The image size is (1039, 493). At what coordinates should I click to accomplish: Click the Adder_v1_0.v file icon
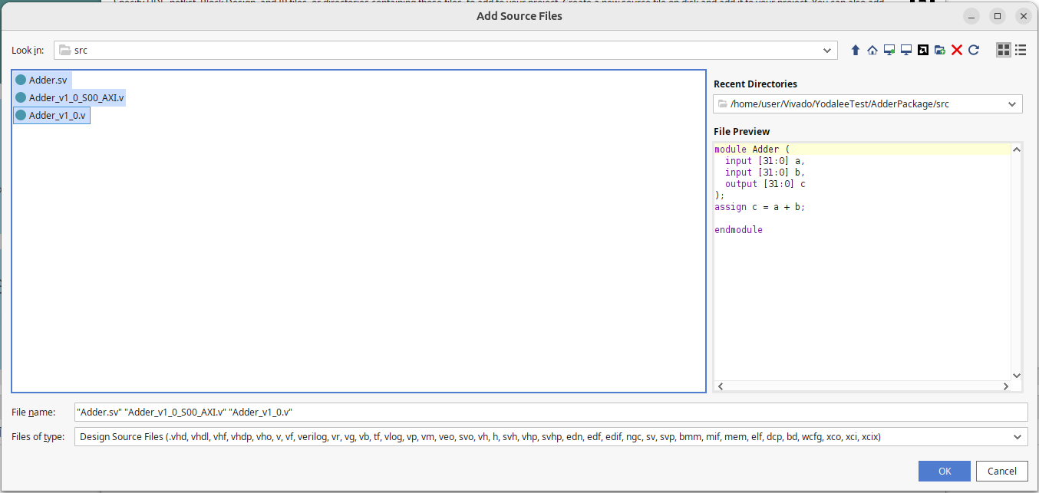(21, 116)
